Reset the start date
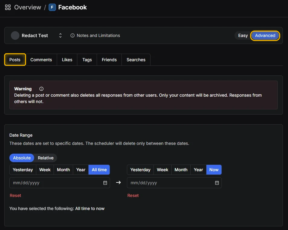This screenshot has height=230, width=288. click(x=15, y=195)
